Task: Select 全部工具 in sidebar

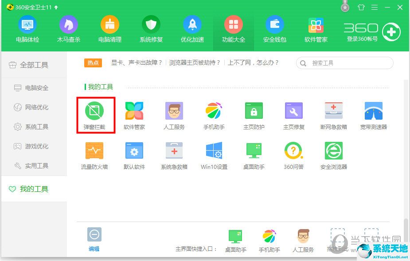Action: tap(34, 65)
